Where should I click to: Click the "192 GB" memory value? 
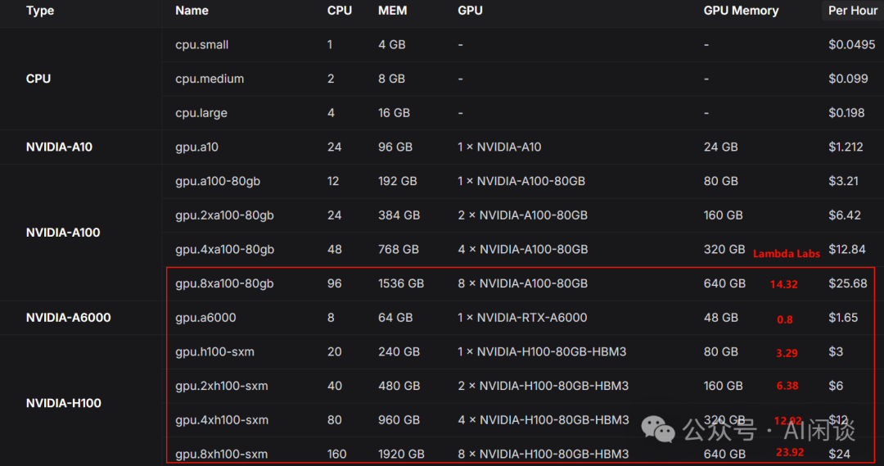[x=398, y=181]
